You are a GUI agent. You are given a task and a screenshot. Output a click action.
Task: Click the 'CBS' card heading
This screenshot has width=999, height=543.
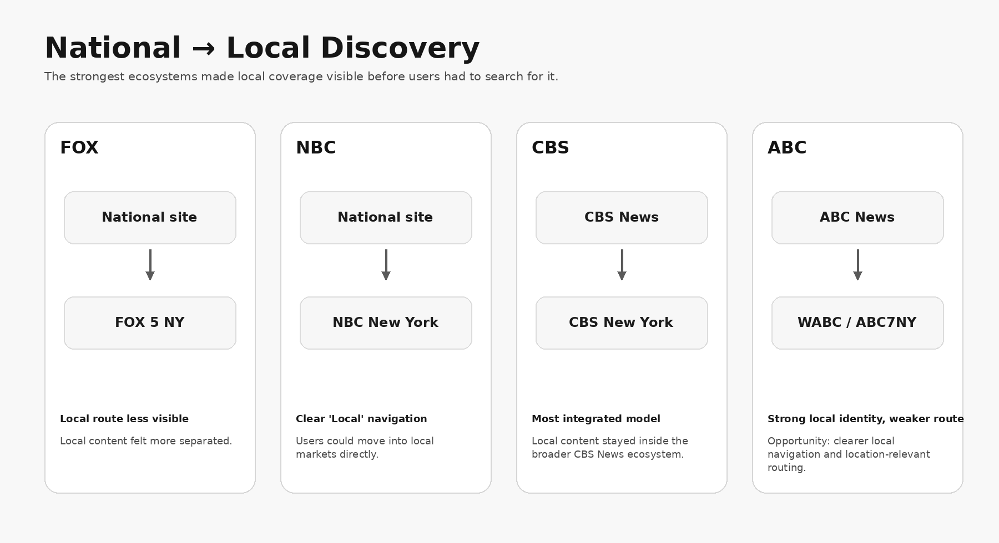click(x=551, y=148)
